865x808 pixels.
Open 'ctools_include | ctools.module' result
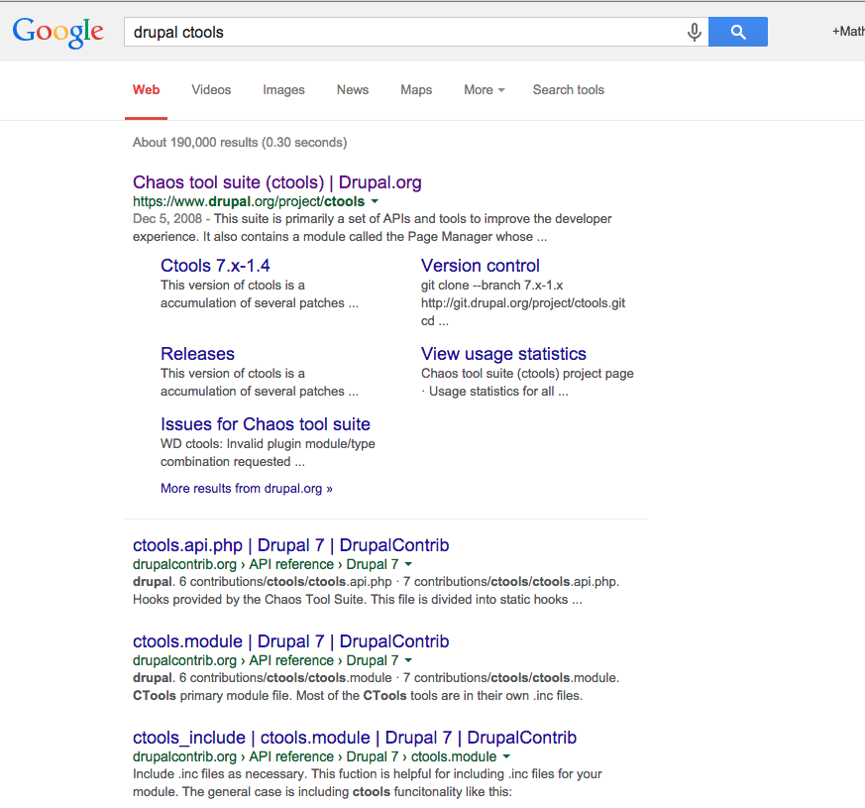pyautogui.click(x=355, y=738)
